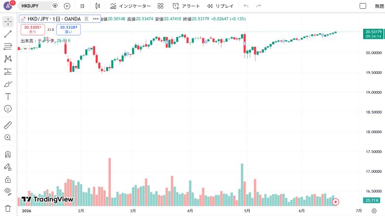Open the user profile avatar menu
Screen dimensions: 385x216
coord(8,6)
